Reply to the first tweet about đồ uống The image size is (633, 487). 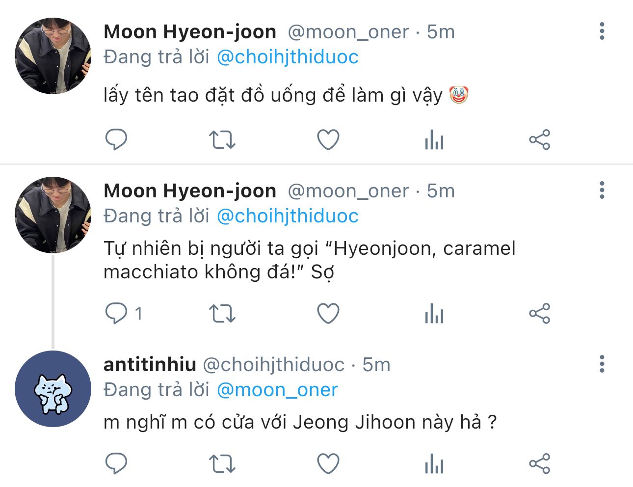(x=116, y=140)
